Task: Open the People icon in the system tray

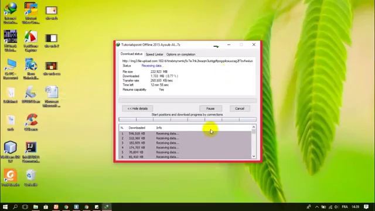Action: [309, 207]
